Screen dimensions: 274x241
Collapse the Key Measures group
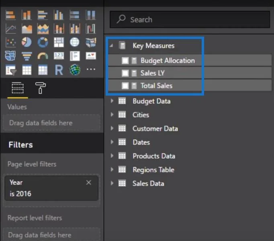click(111, 46)
